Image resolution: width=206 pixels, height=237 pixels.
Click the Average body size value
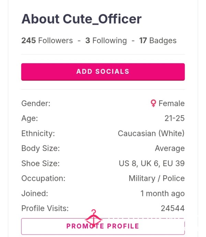(170, 149)
